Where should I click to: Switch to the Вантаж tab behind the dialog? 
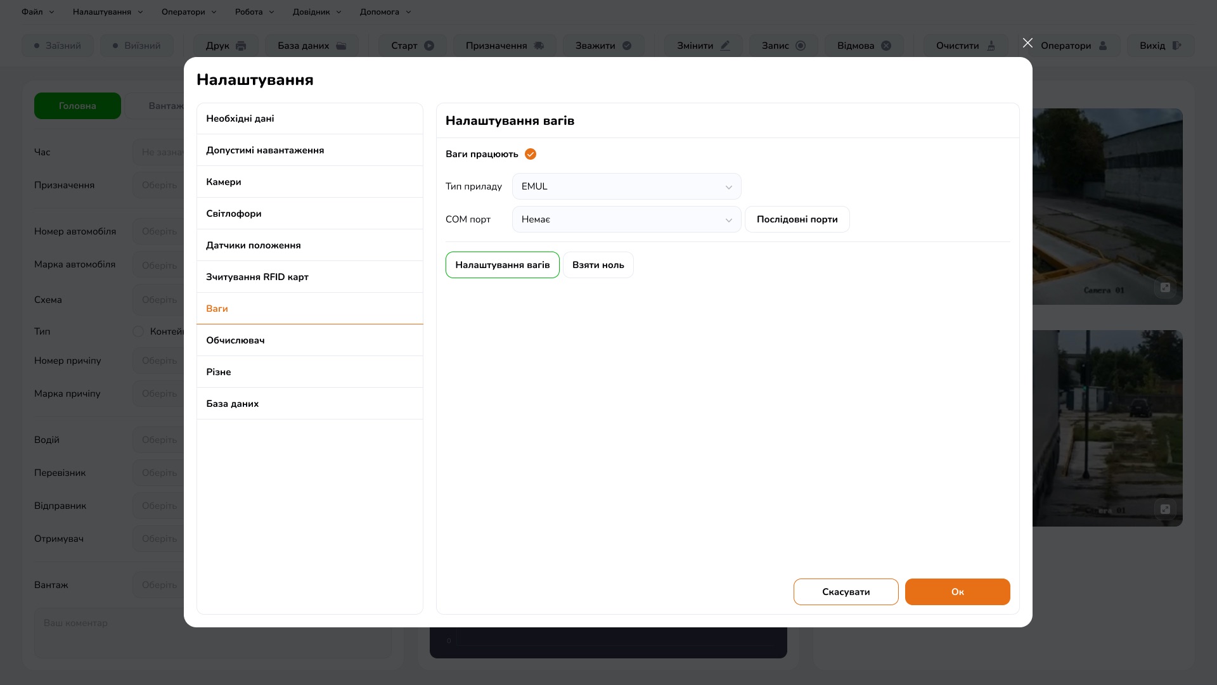click(155, 106)
